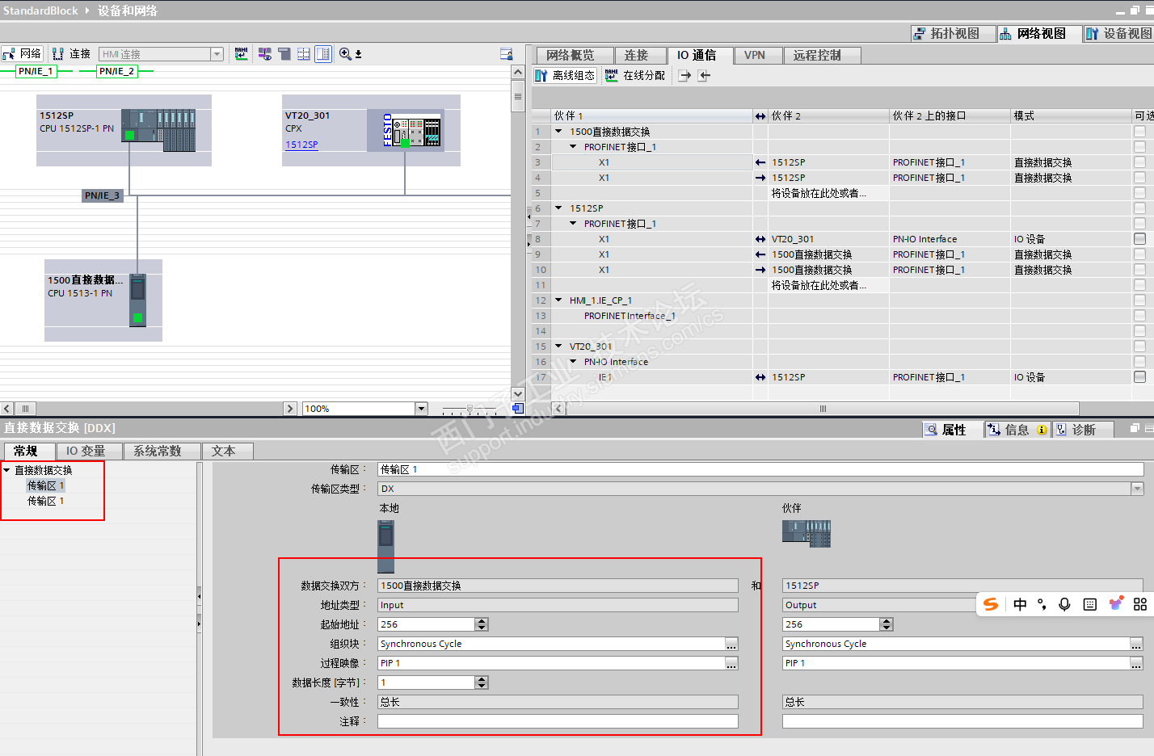Screen dimensions: 1154x756
Task: Click the dashed grid layout toolbar icon
Action: point(303,54)
